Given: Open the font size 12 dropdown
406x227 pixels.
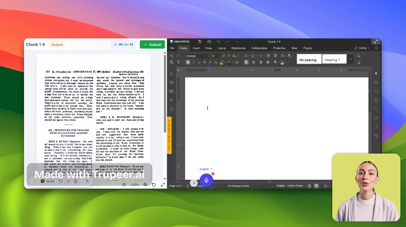Looking at the screenshot, I should [x=219, y=56].
